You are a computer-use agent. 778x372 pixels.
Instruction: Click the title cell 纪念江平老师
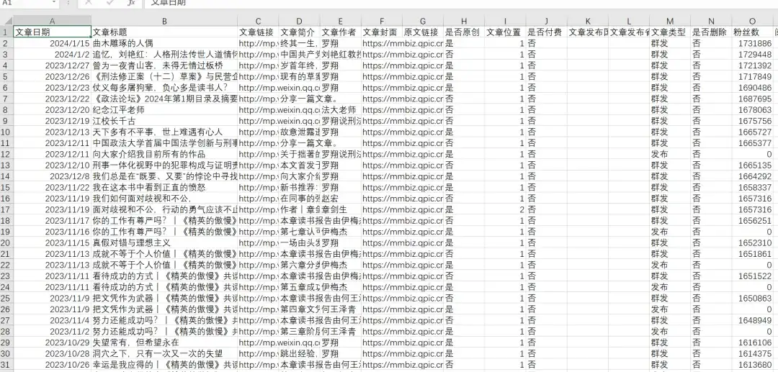(x=164, y=110)
